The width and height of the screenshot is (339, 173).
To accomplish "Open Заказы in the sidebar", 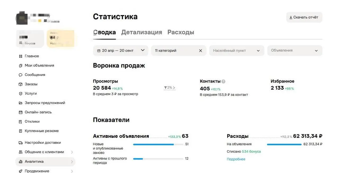I will coord(31,84).
